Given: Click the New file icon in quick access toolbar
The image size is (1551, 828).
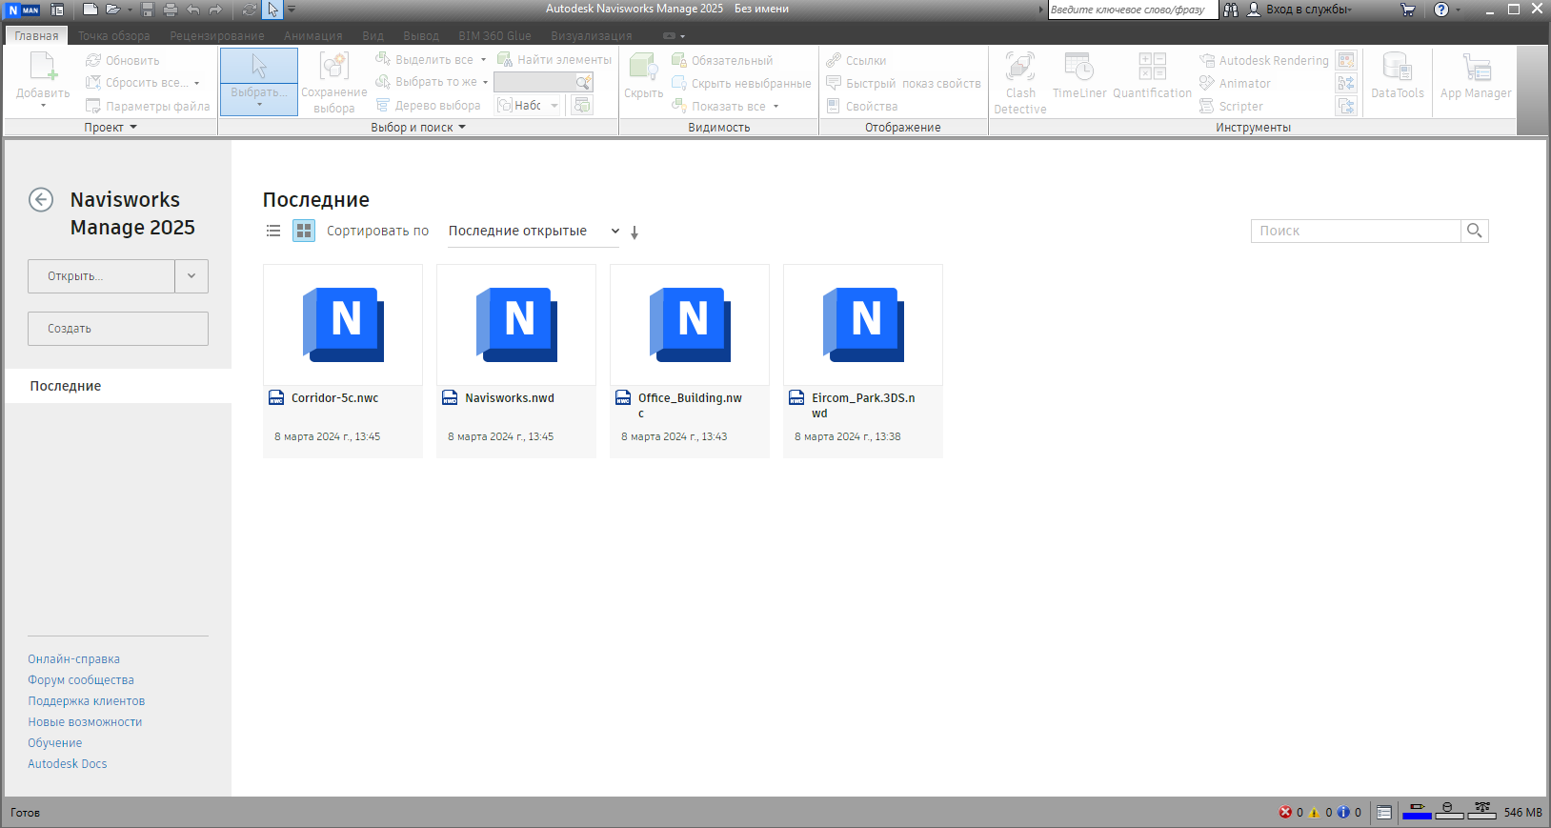Looking at the screenshot, I should 90,10.
